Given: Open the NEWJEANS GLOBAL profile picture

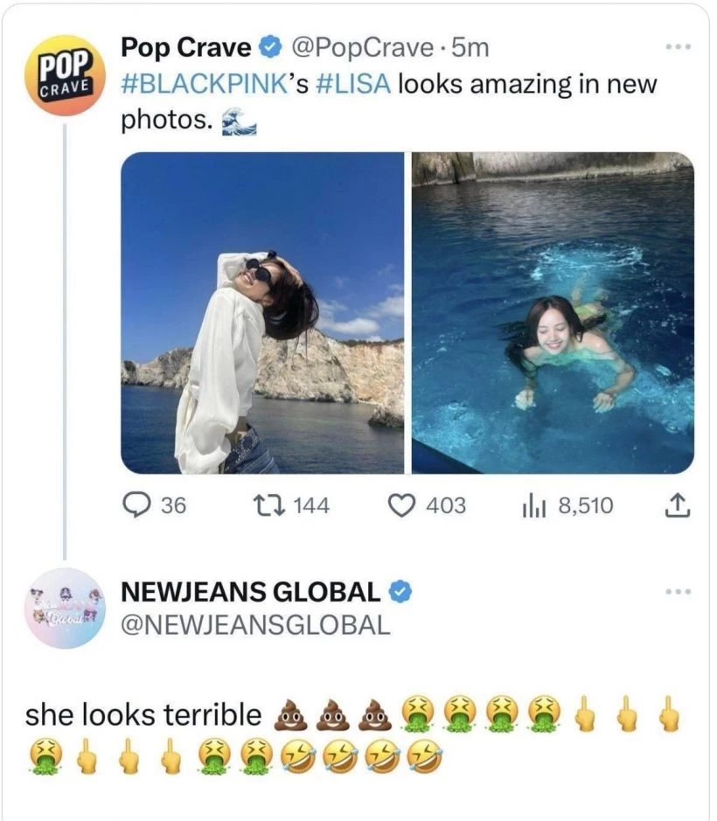Looking at the screenshot, I should (x=65, y=608).
